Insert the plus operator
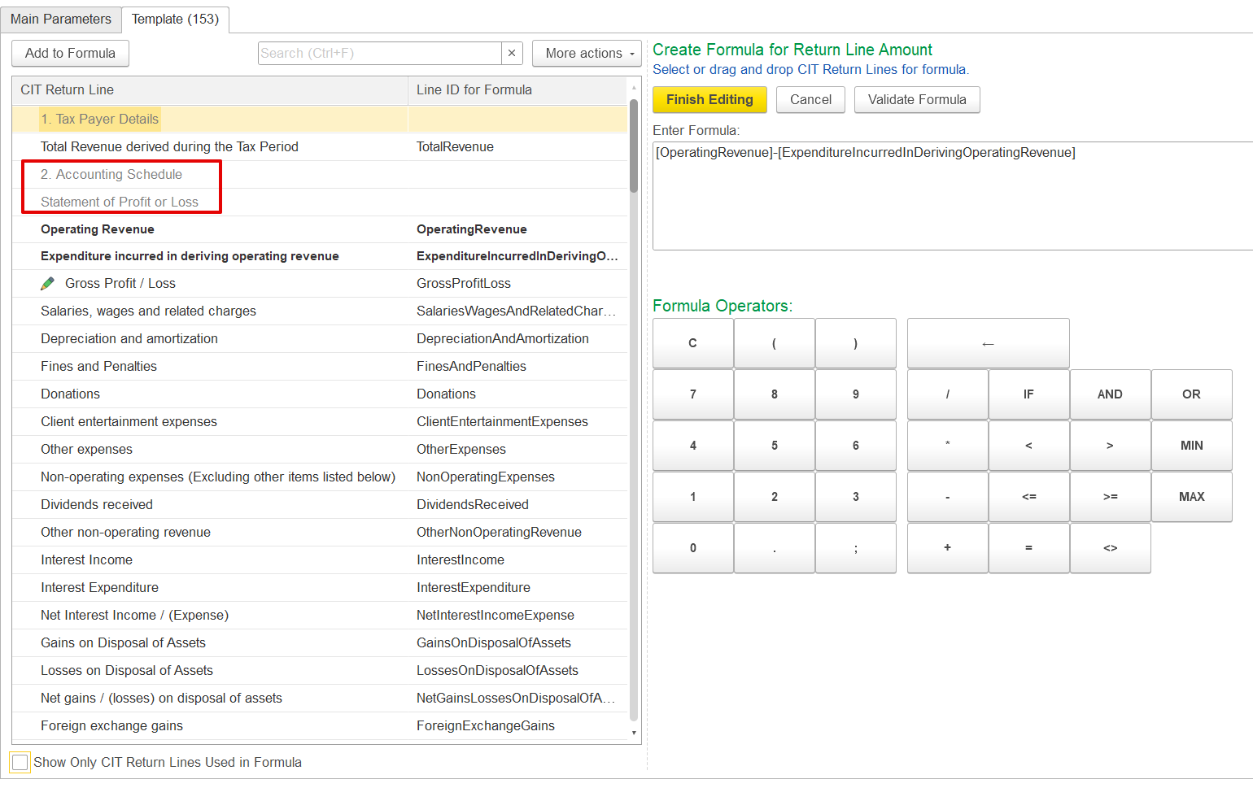 click(947, 548)
